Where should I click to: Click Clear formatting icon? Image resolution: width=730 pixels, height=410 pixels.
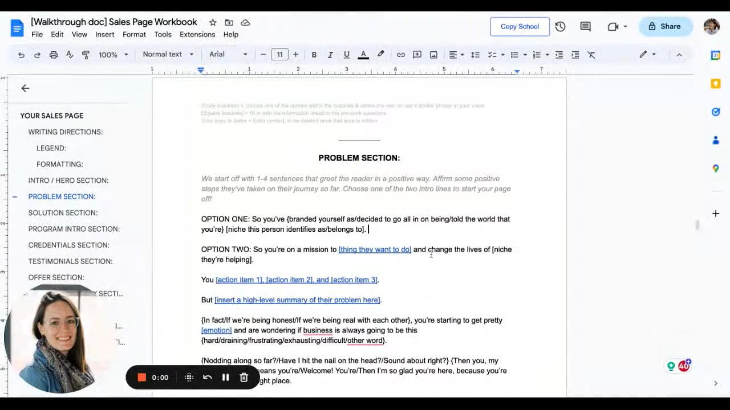pos(591,55)
